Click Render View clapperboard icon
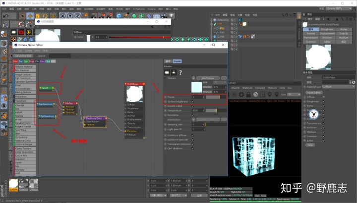The width and height of the screenshot is (357, 203). 94,15
